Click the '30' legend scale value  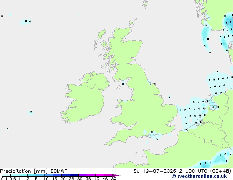(x=80, y=179)
